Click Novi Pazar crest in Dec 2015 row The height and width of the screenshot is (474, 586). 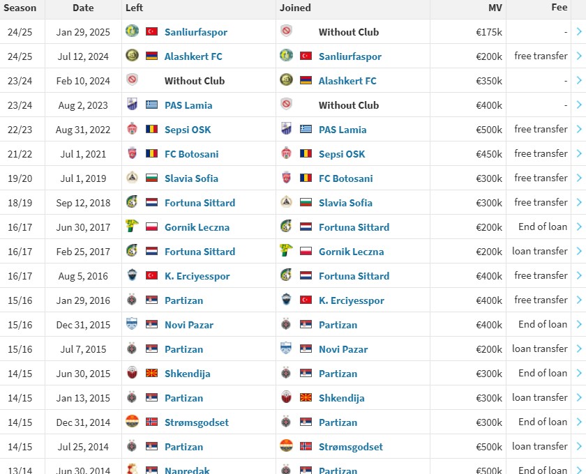coord(132,324)
